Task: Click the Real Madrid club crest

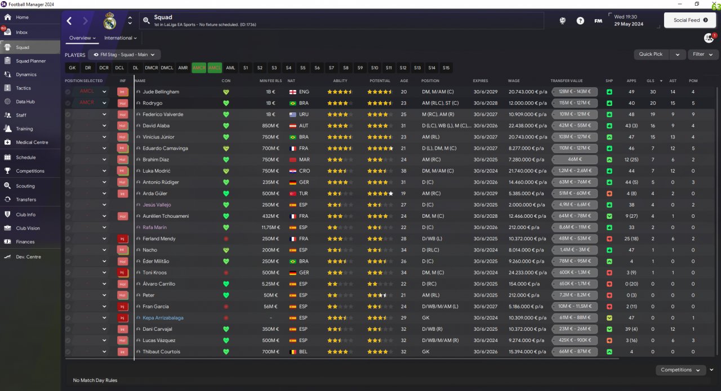Action: pos(110,21)
